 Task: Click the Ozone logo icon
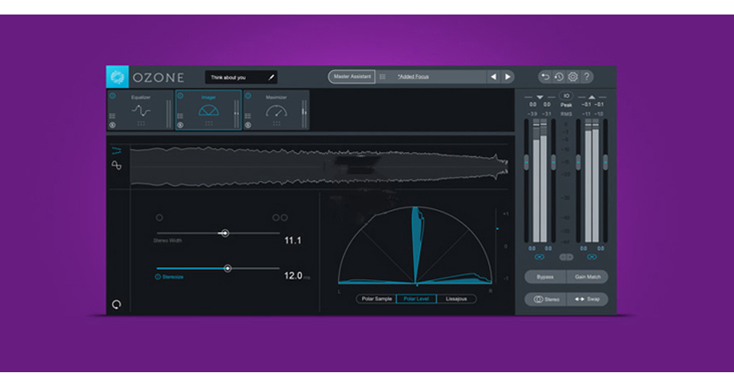pyautogui.click(x=117, y=77)
